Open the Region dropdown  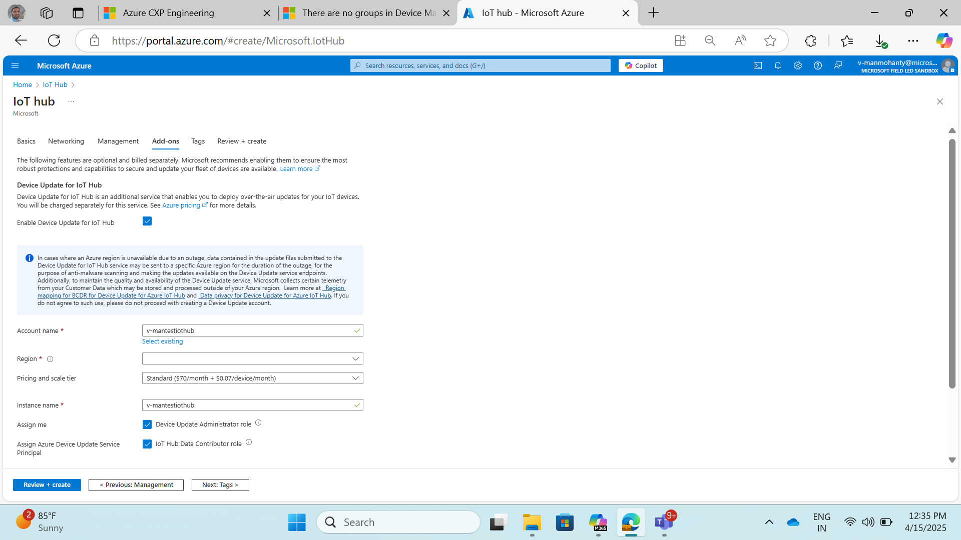[x=252, y=358]
